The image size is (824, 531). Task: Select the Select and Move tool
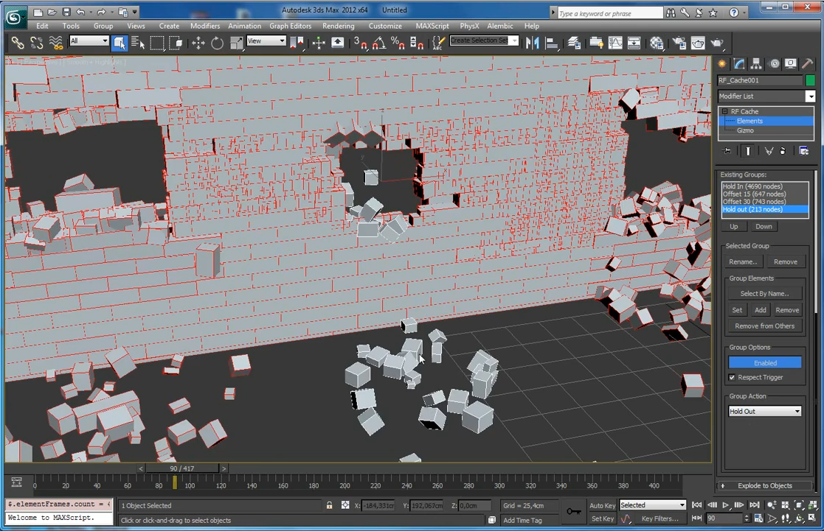point(198,43)
